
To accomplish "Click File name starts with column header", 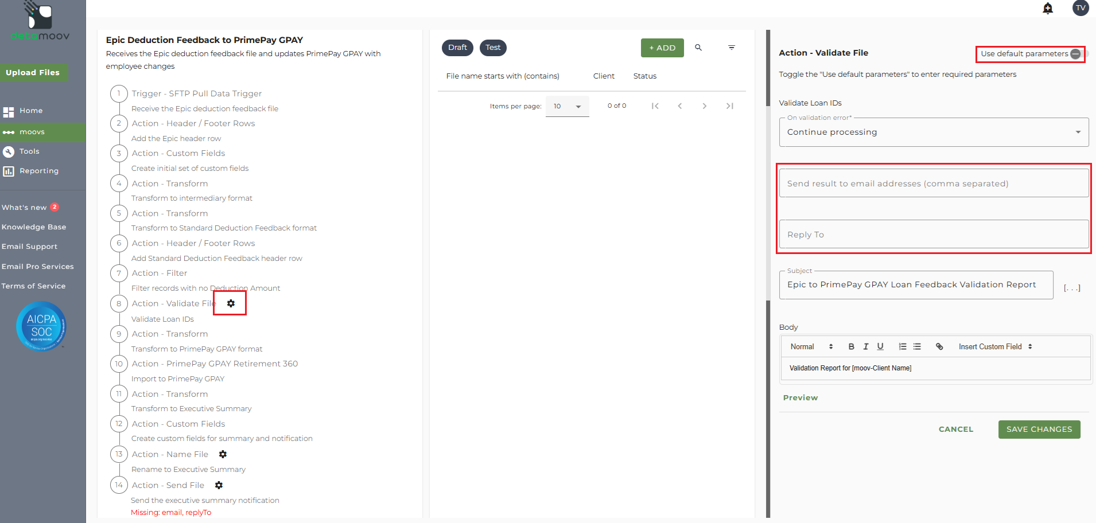I will [x=503, y=76].
